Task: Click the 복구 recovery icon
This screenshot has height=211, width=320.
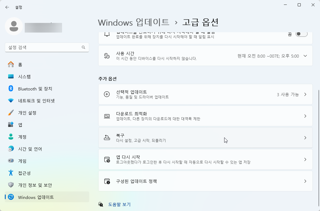Action: [107, 138]
